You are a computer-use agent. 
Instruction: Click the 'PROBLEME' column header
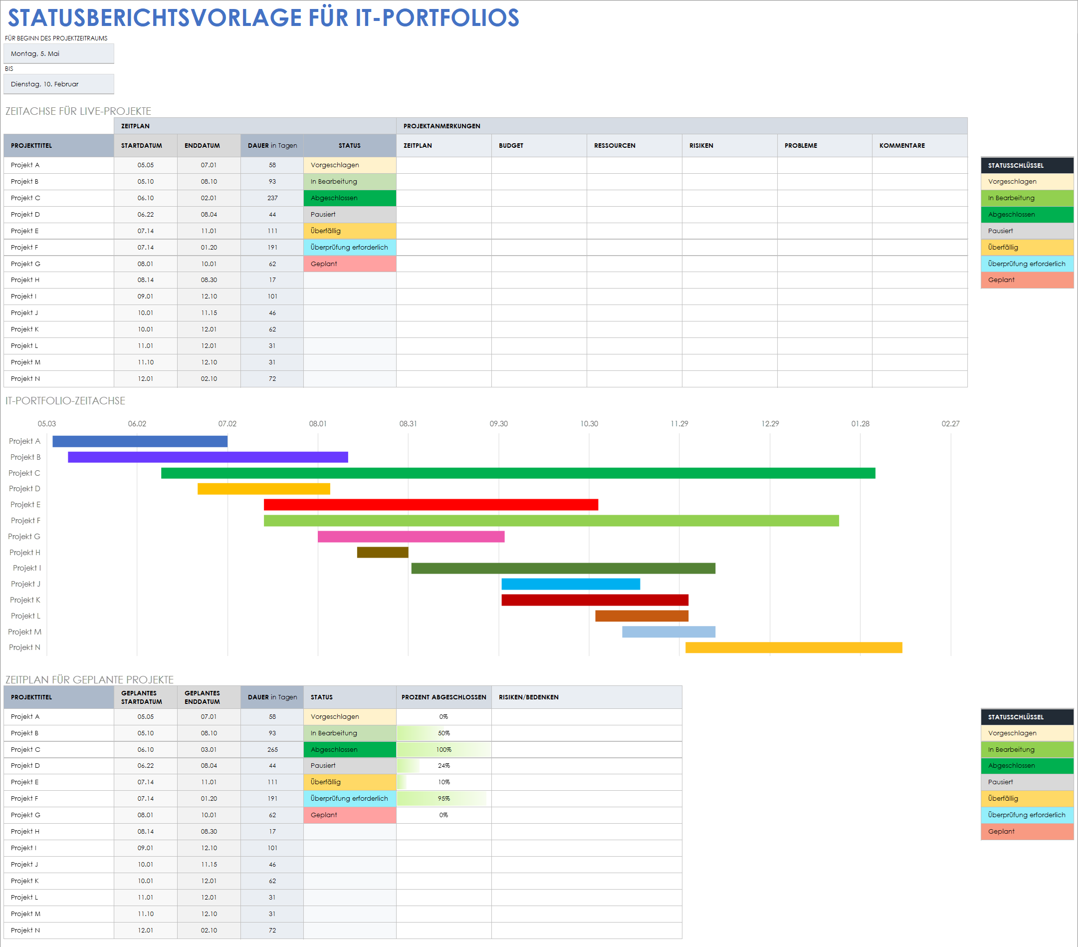(x=824, y=146)
